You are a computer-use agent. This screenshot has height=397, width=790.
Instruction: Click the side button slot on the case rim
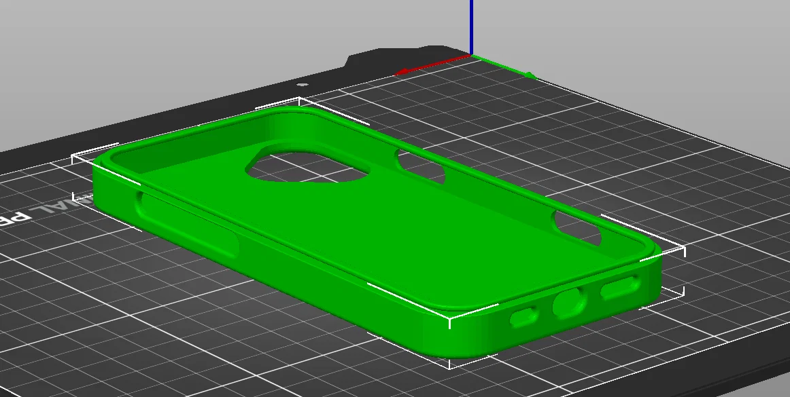(x=578, y=226)
